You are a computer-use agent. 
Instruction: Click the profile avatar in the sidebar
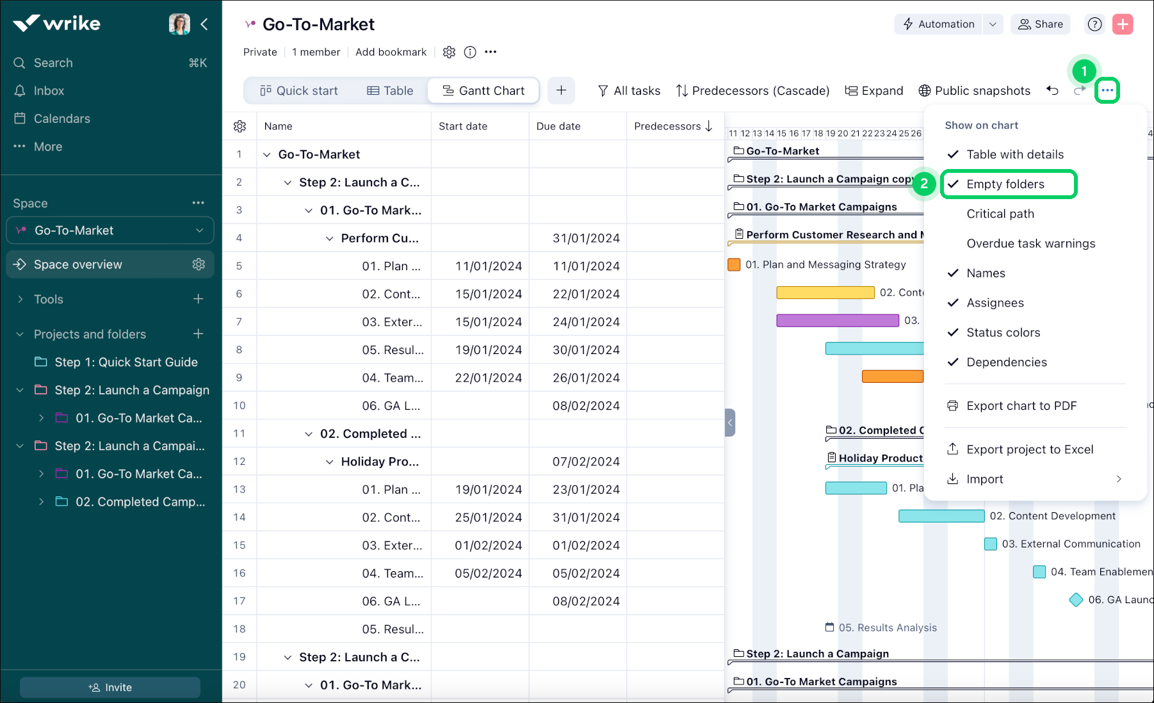pos(179,24)
